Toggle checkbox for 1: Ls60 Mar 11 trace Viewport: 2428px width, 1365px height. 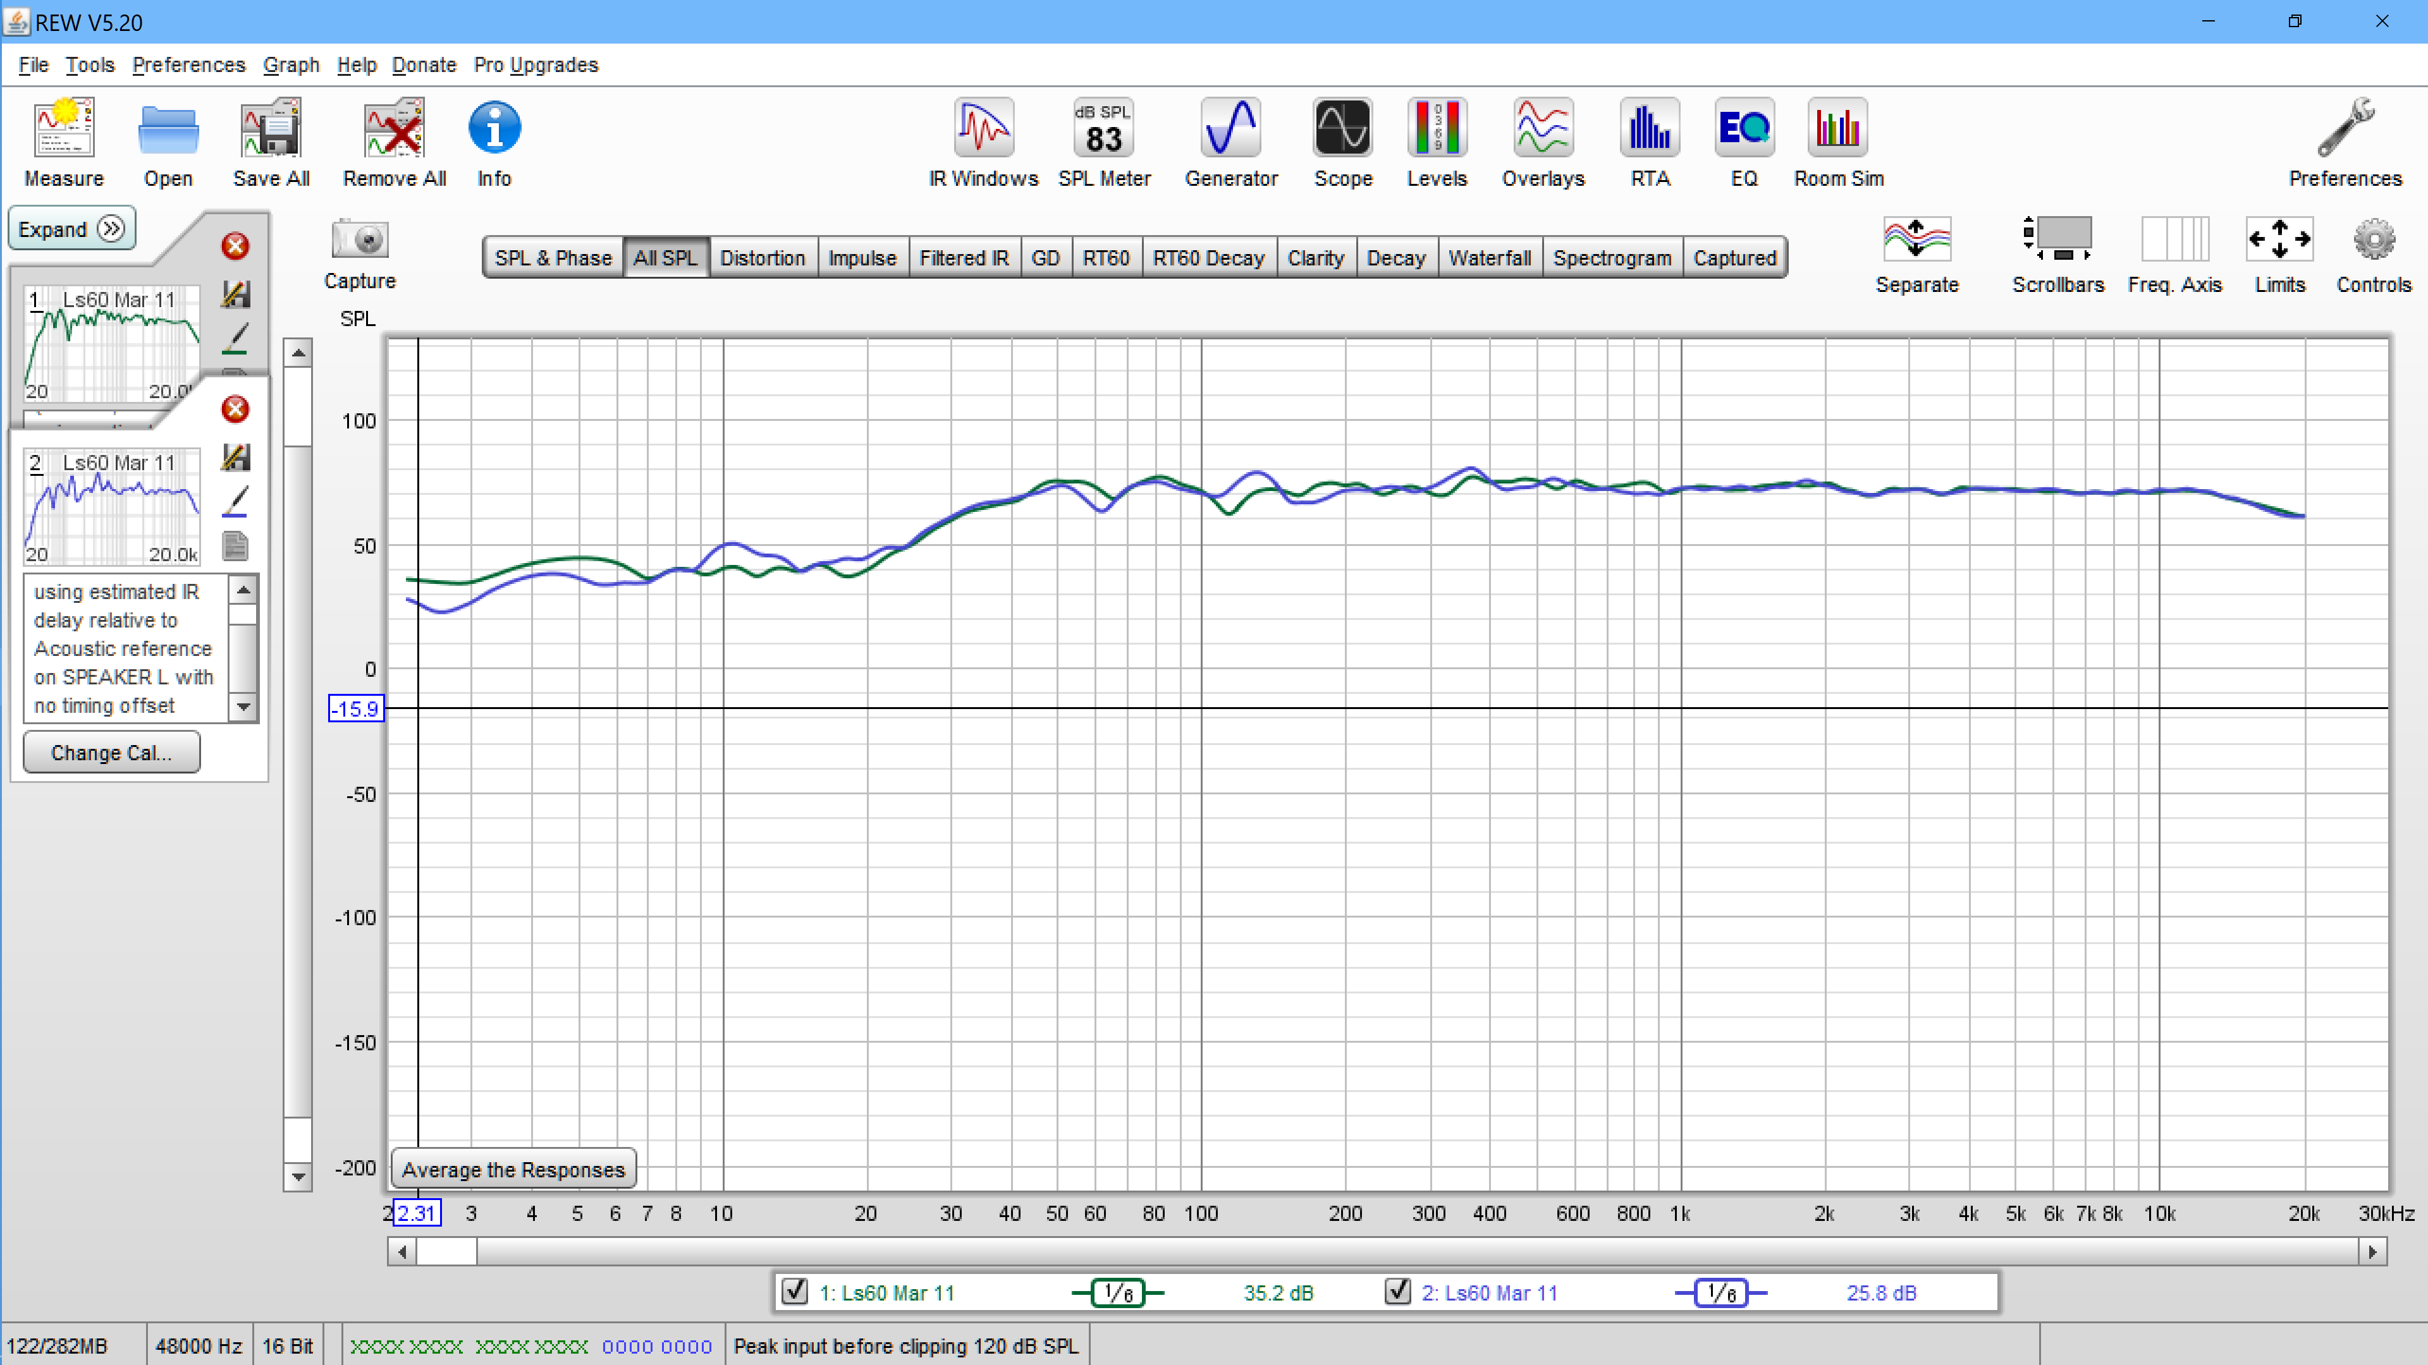[795, 1290]
